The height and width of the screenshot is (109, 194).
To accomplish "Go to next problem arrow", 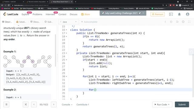I will point(54,104).
